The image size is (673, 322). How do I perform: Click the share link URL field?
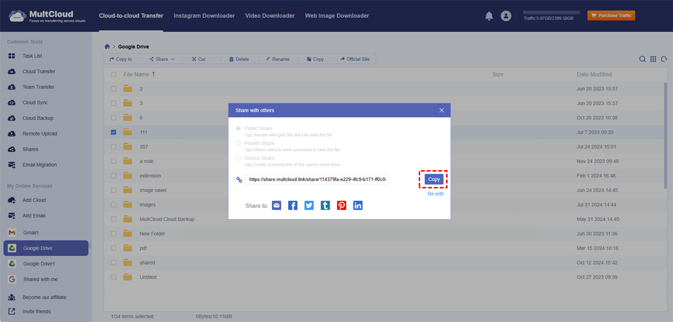pyautogui.click(x=316, y=179)
